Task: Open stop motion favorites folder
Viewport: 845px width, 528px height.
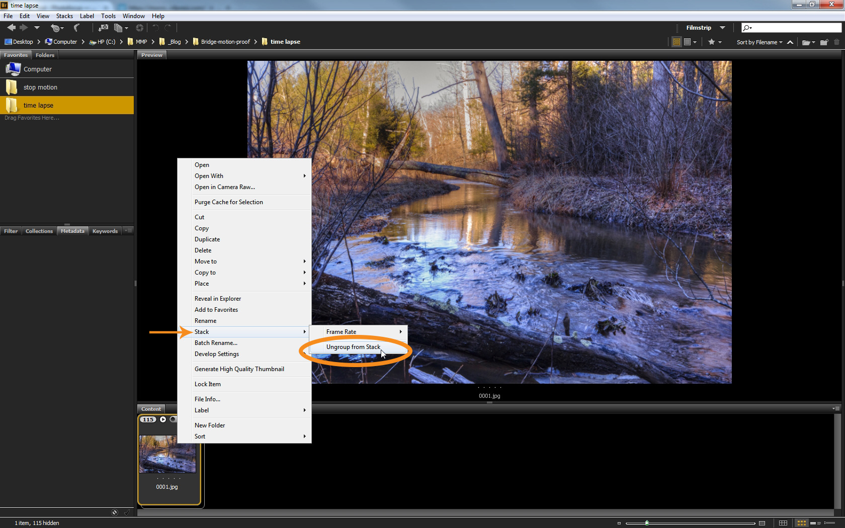Action: point(40,87)
